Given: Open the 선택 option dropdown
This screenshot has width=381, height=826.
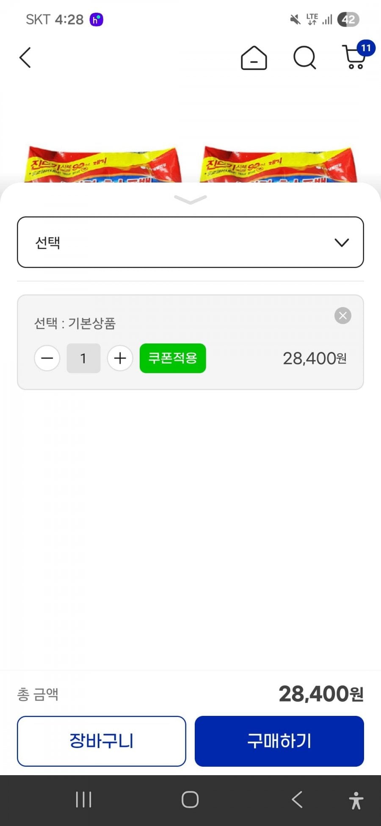Looking at the screenshot, I should tap(190, 242).
